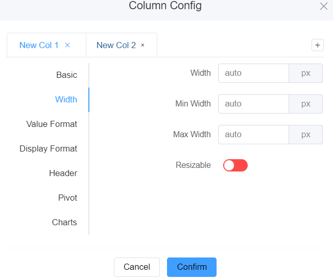Image resolution: width=333 pixels, height=280 pixels.
Task: Focus the Min Width input field
Action: [253, 104]
